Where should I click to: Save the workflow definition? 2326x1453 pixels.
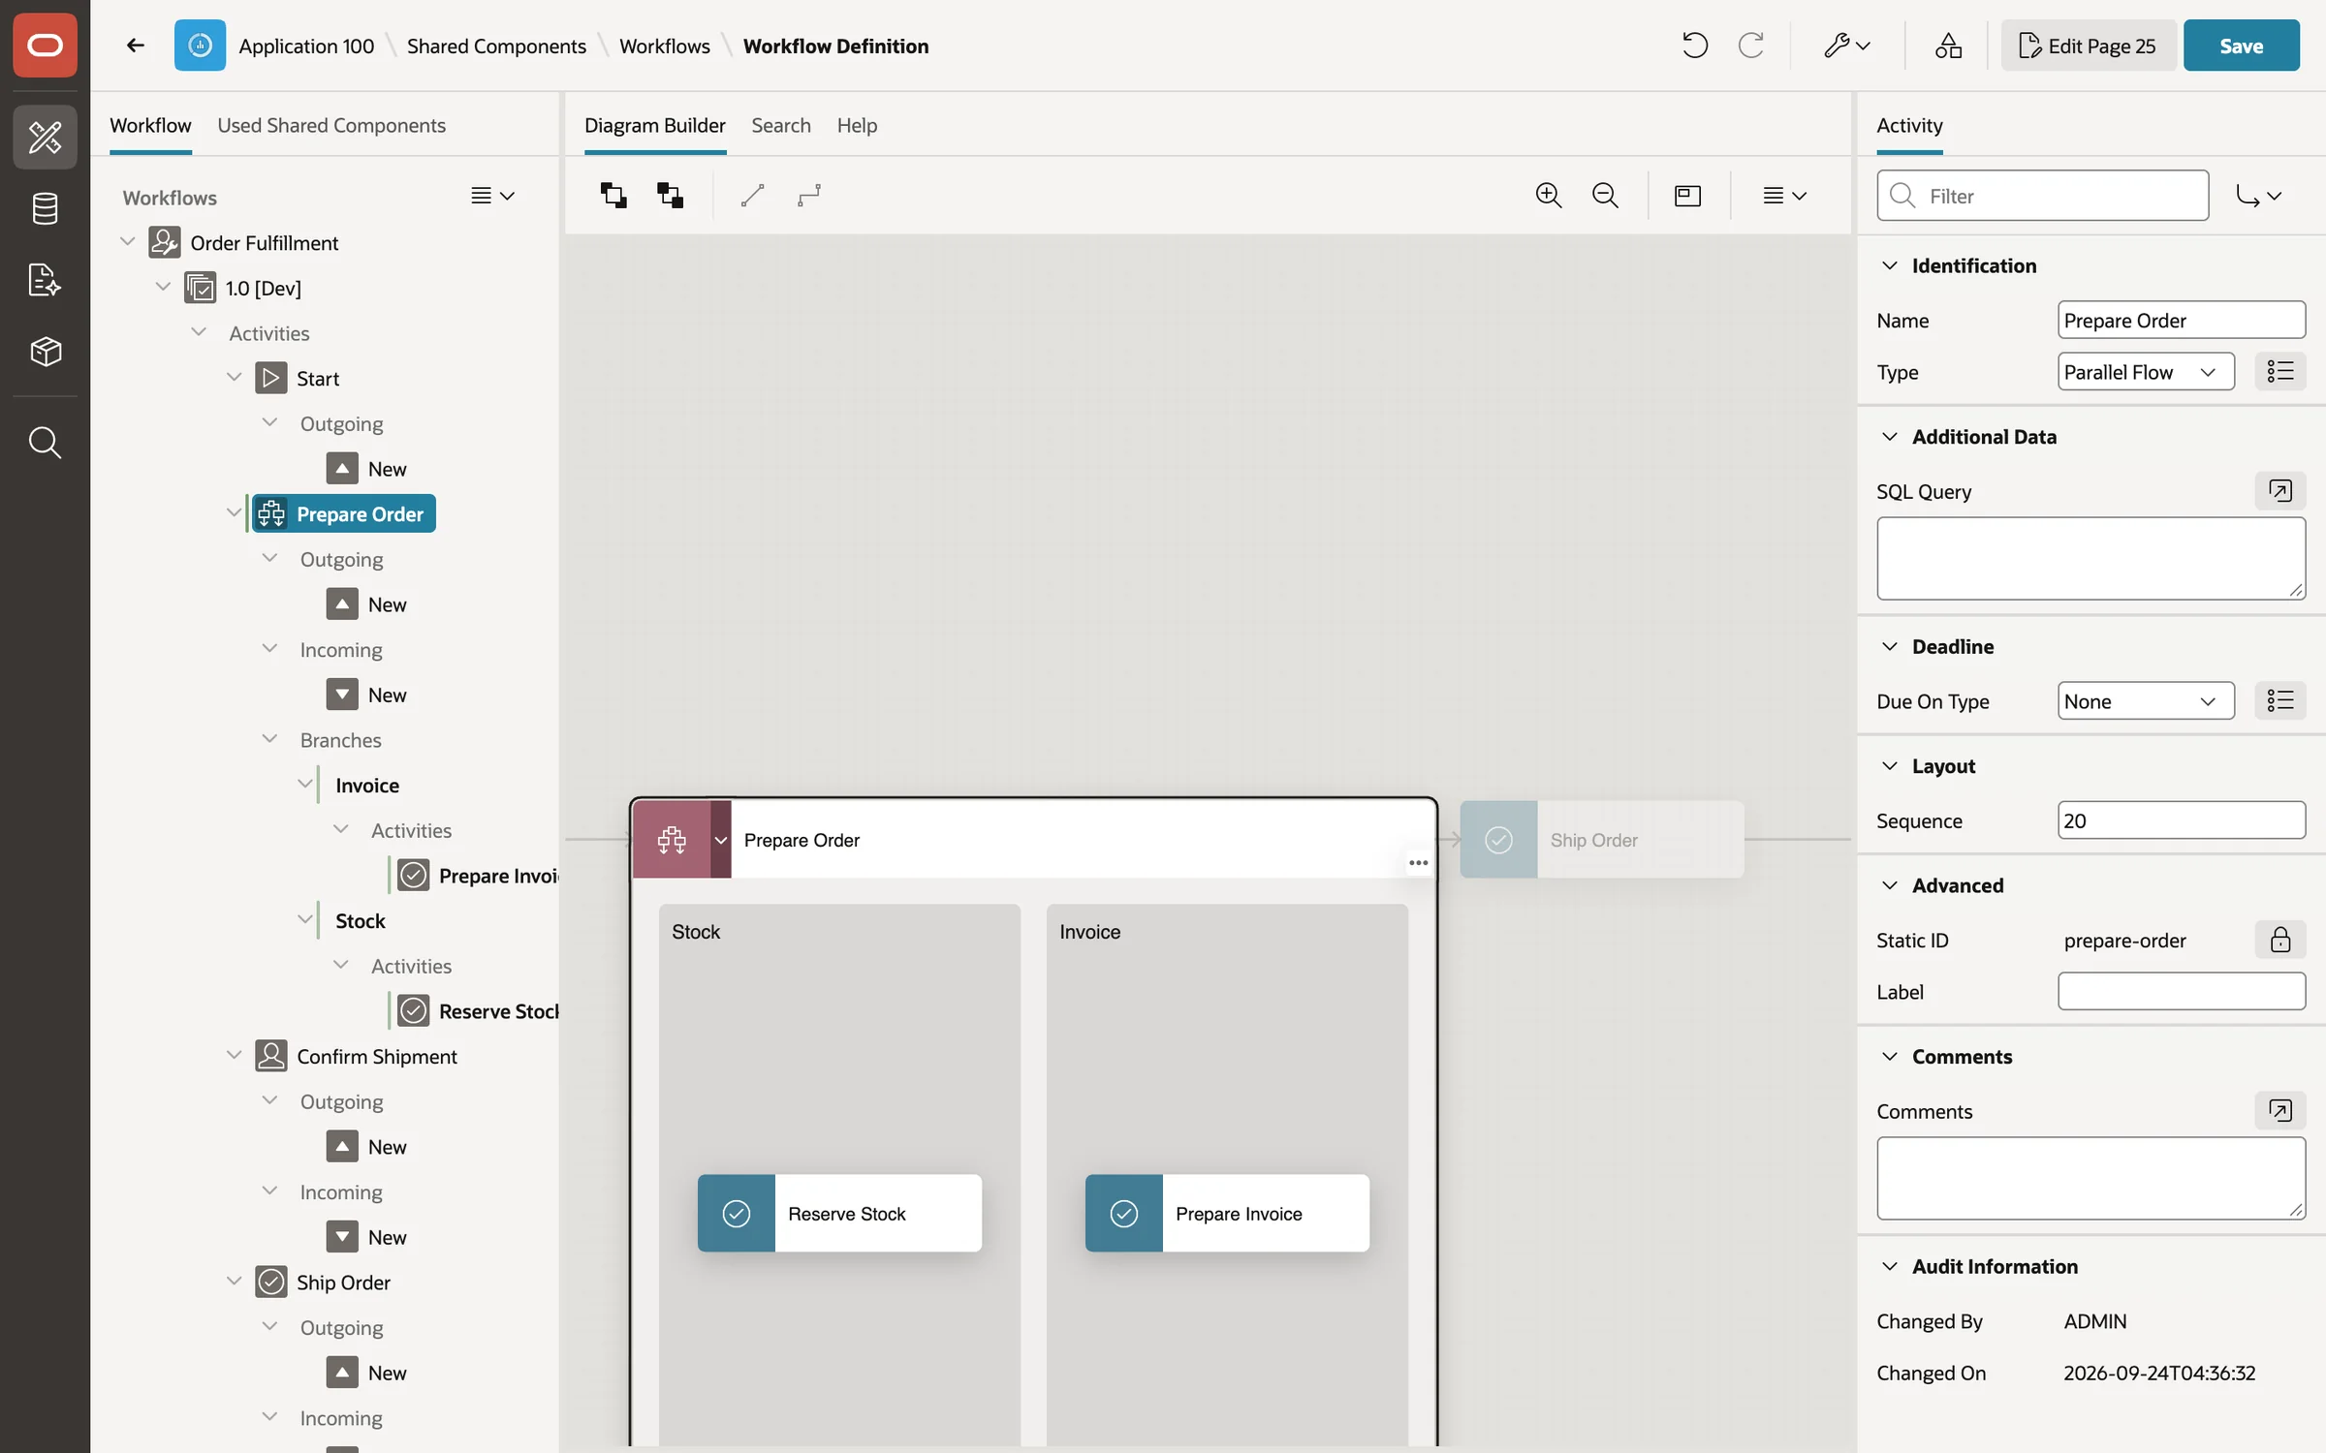[2241, 46]
